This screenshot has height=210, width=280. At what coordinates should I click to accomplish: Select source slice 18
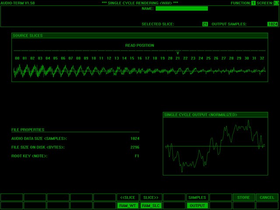point(155,58)
